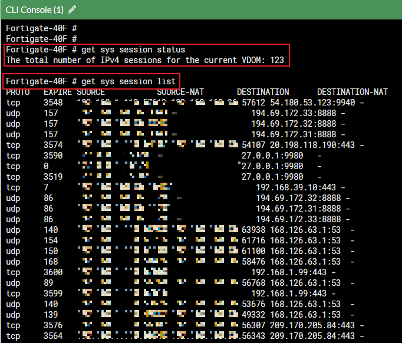Click source-NAT port 53676
The height and width of the screenshot is (343, 402).
coord(253,304)
